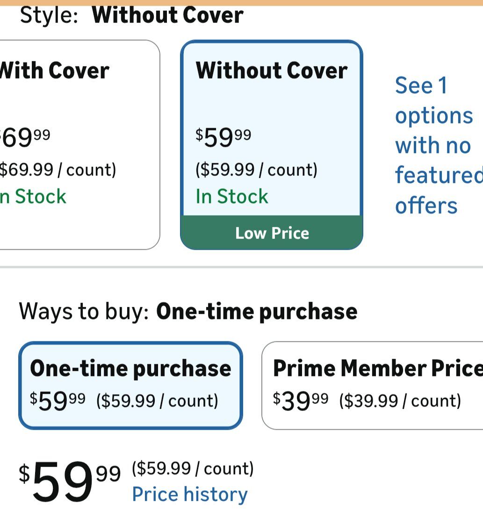Click the large $59.99 price above Price history
Screen dimensions: 483x518
tap(69, 482)
